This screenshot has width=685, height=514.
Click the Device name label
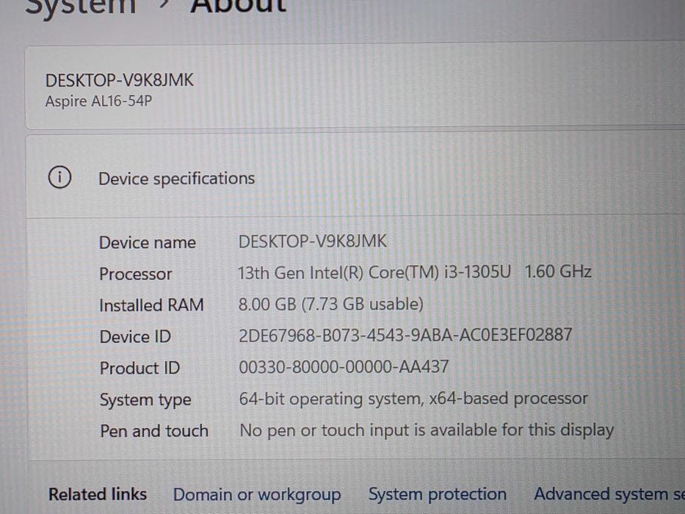[x=148, y=242]
